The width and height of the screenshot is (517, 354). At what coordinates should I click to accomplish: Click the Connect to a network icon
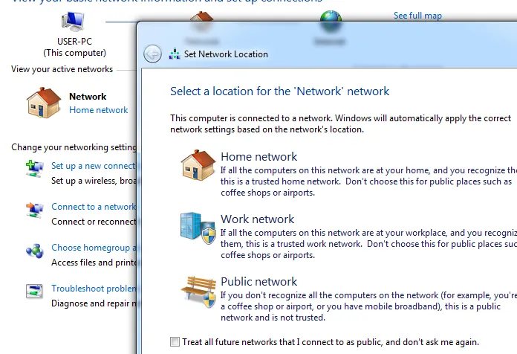[x=35, y=210]
